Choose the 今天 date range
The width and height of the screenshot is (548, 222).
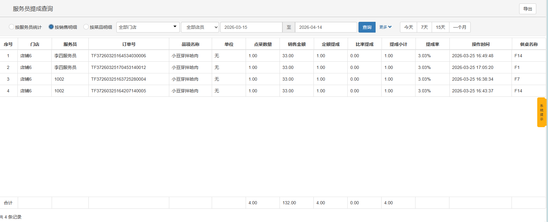pos(409,27)
